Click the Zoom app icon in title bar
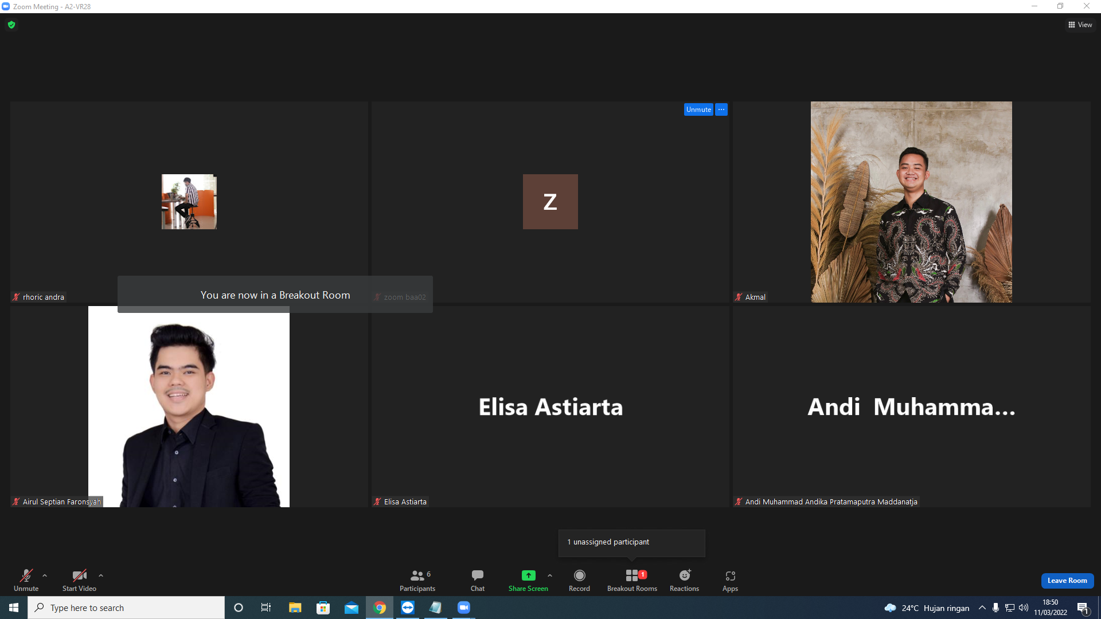 6,6
